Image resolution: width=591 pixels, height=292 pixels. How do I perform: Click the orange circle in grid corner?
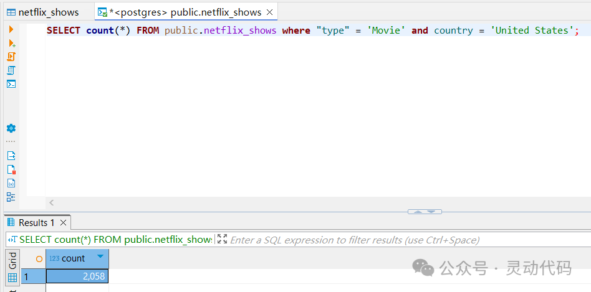tap(39, 259)
